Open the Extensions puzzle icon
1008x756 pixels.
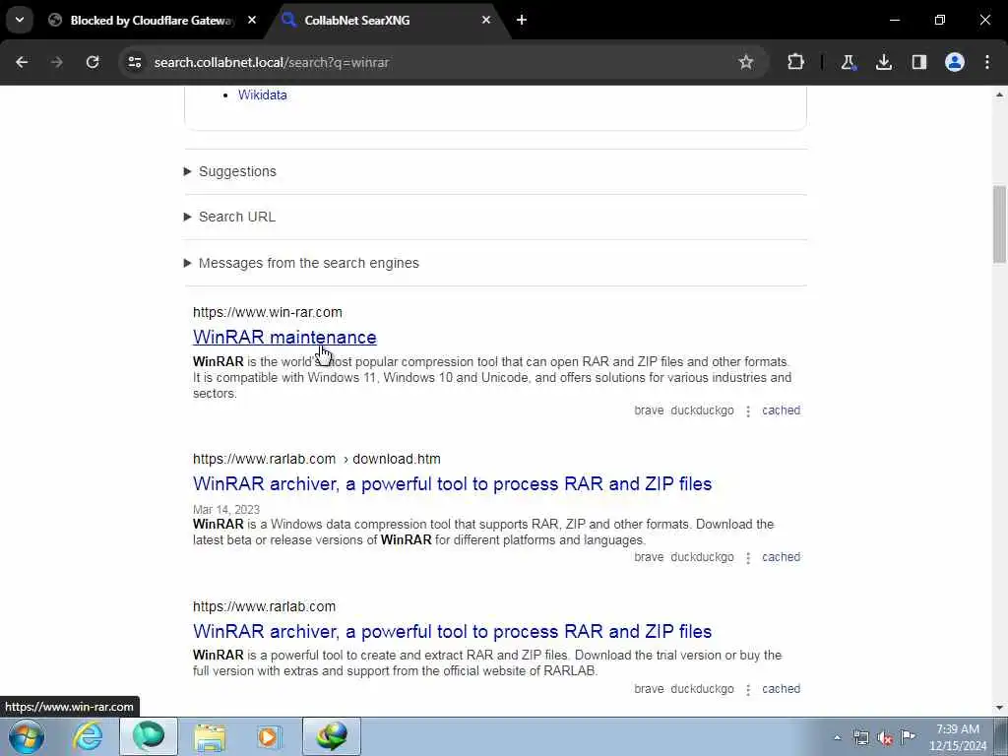point(795,62)
